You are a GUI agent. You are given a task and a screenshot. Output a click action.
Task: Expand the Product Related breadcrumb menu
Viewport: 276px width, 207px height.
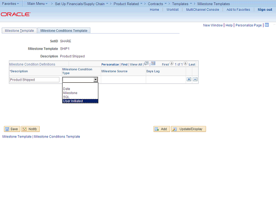(128, 4)
